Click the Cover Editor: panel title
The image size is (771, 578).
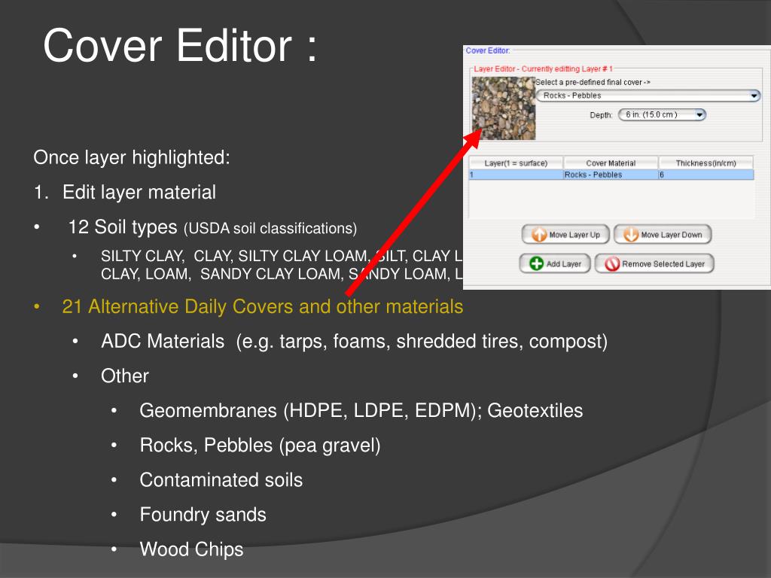[488, 50]
